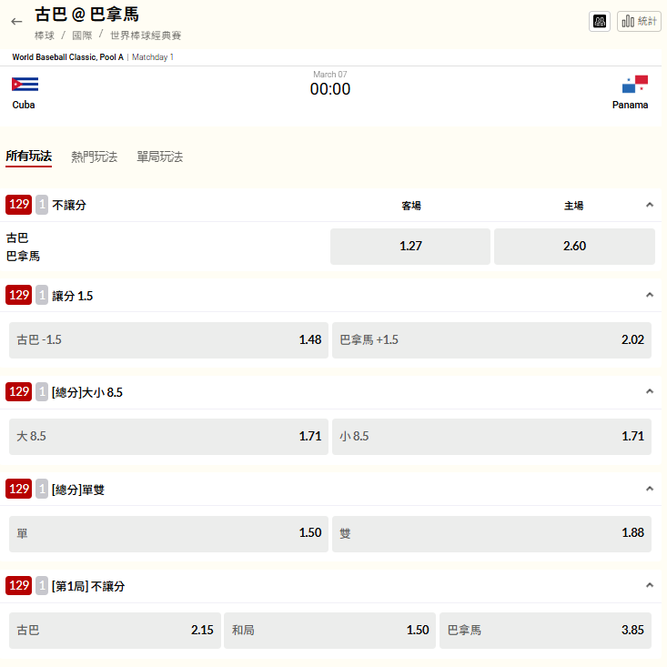
Task: Select the 所有玩法 tab
Action: coord(29,157)
